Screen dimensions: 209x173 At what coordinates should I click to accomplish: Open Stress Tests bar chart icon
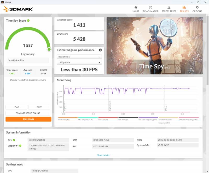169,7
